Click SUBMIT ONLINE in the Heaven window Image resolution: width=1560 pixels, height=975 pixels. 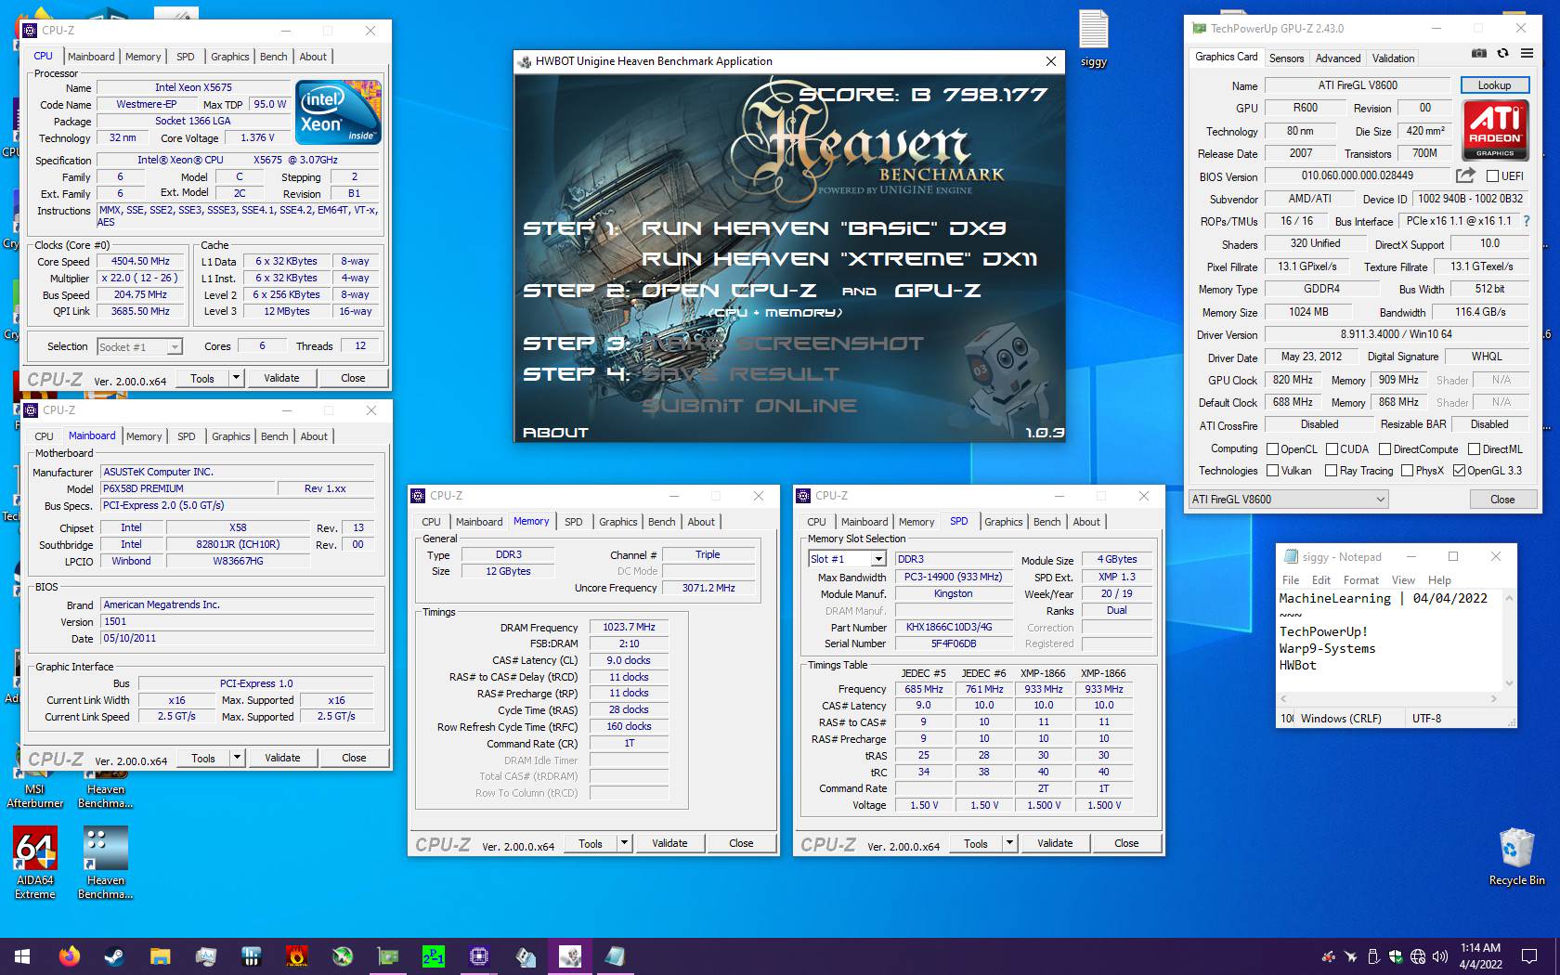coord(748,406)
